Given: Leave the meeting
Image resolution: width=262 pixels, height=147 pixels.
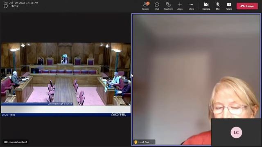Looking at the screenshot, I should coord(247,6).
